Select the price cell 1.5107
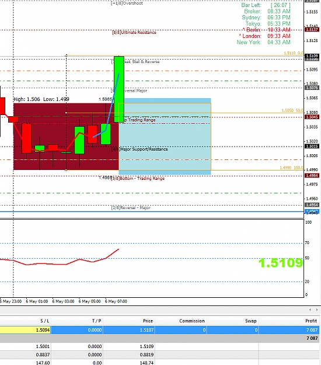This screenshot has width=321, height=365. point(129,330)
